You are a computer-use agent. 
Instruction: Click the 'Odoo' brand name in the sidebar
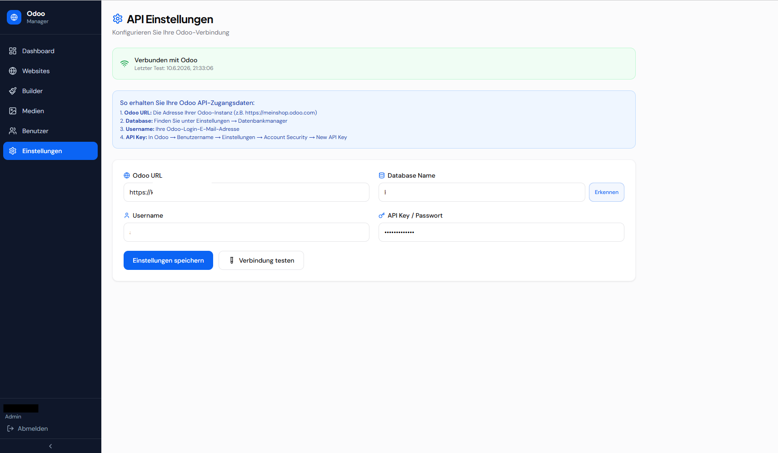(36, 14)
